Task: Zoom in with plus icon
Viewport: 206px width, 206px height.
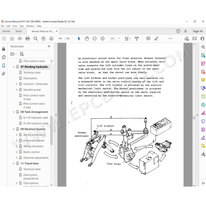Action: coord(102,39)
